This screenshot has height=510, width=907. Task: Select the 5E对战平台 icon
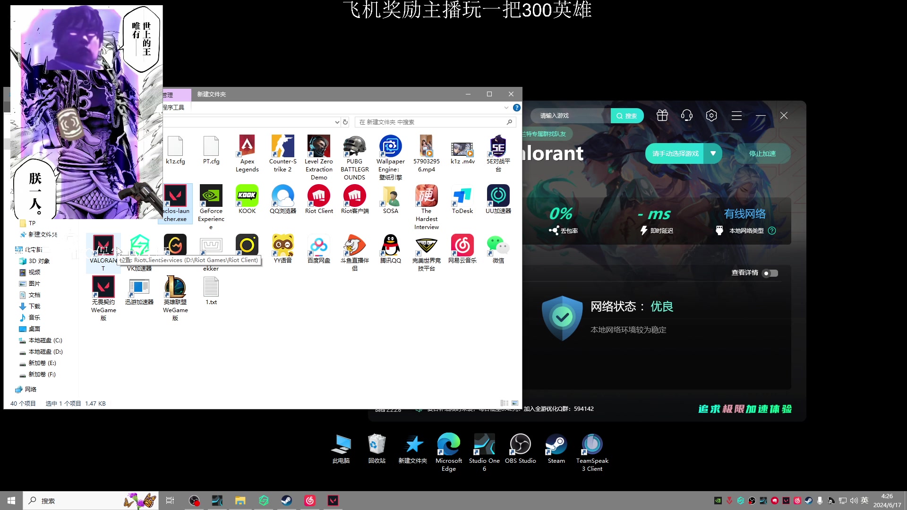tap(498, 154)
